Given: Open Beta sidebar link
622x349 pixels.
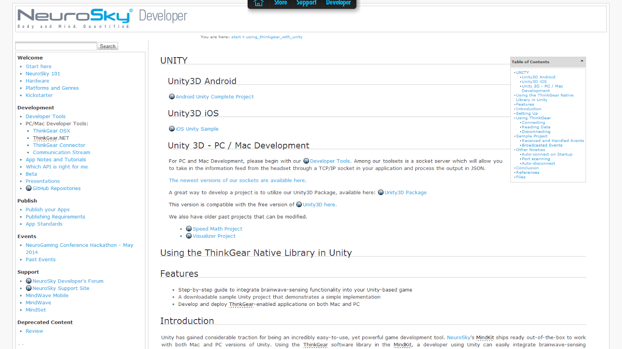Looking at the screenshot, I should coord(31,174).
